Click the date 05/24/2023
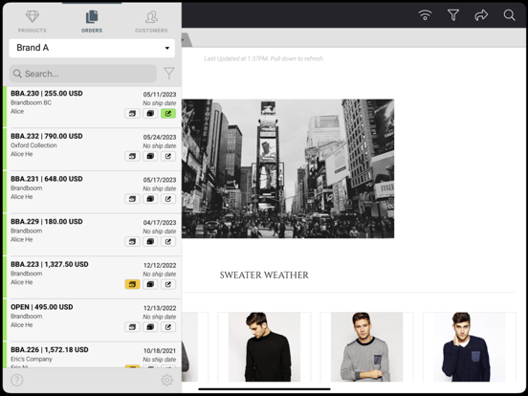 point(160,137)
